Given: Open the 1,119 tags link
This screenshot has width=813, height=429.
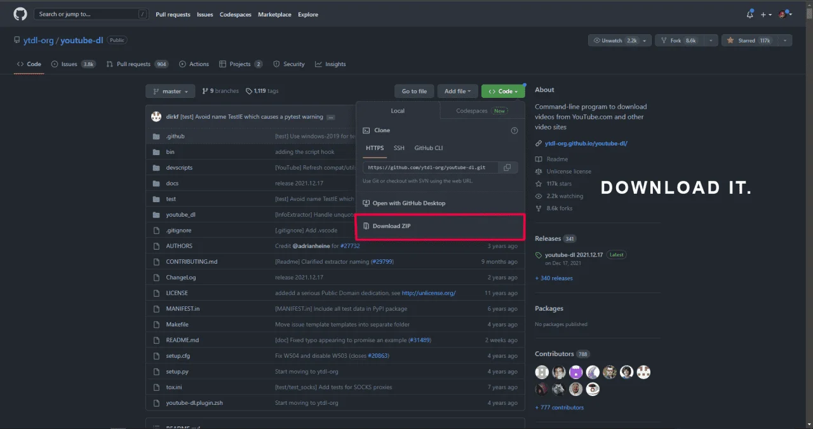Looking at the screenshot, I should tap(262, 92).
